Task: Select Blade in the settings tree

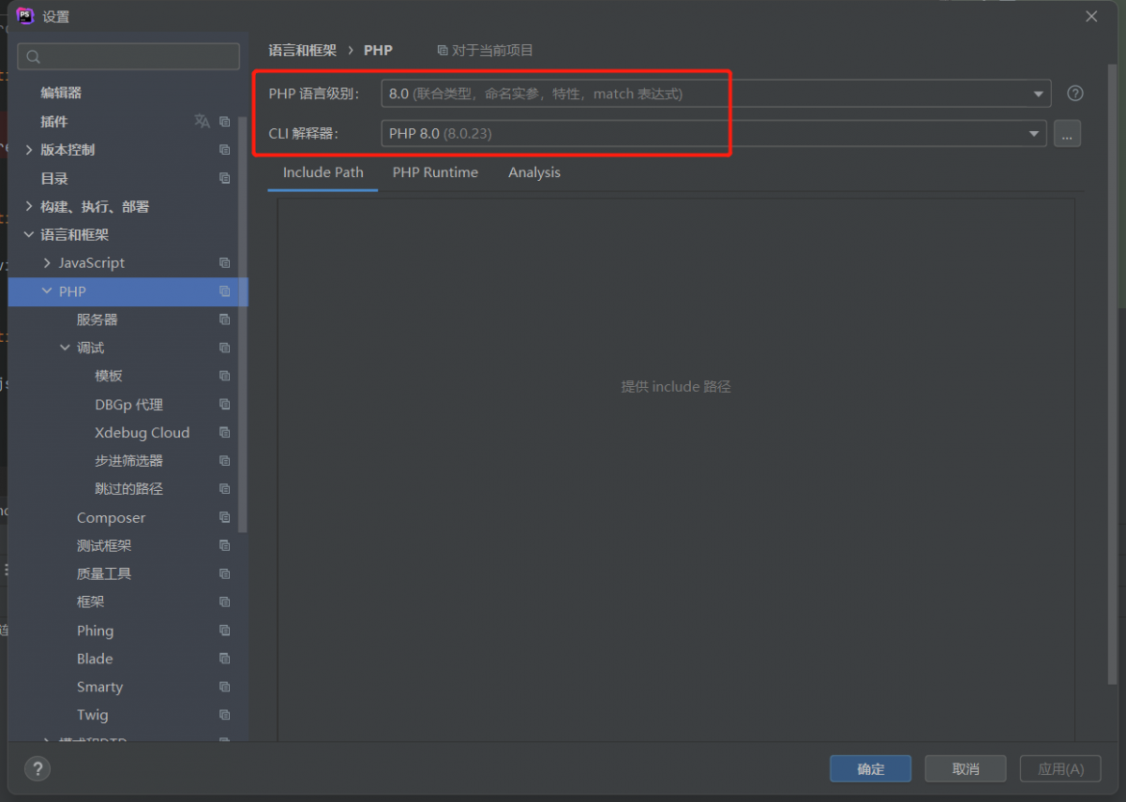Action: (x=94, y=659)
